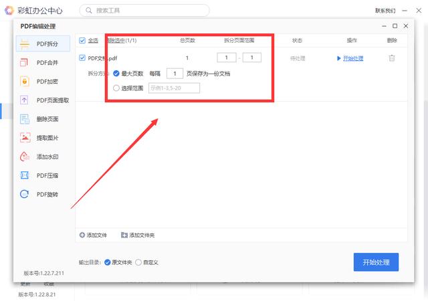Click the PDF文档.pdf file name
The height and width of the screenshot is (301, 428).
(x=102, y=58)
